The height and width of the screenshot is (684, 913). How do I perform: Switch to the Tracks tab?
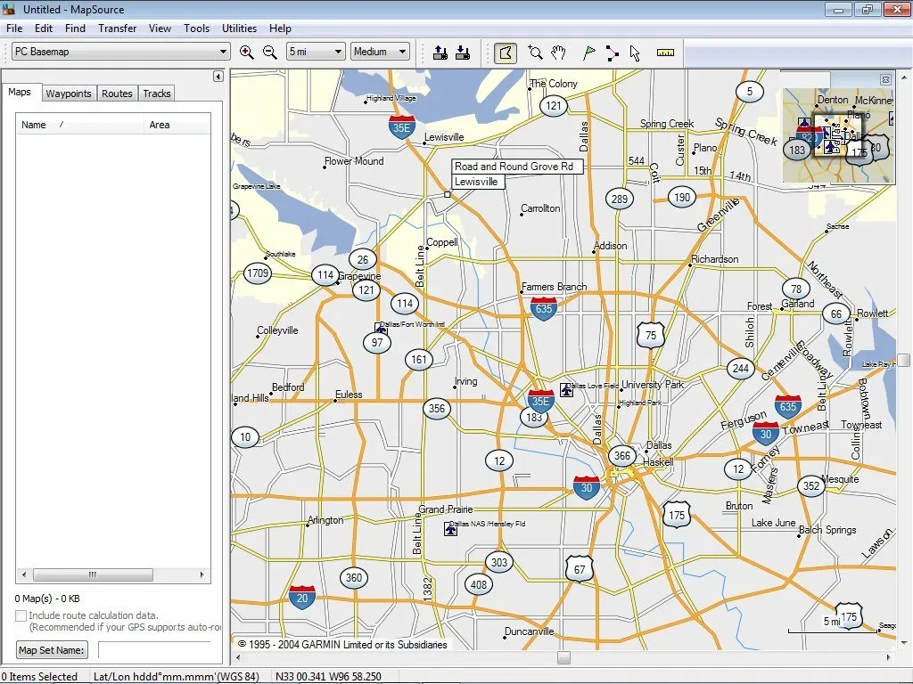coord(157,94)
